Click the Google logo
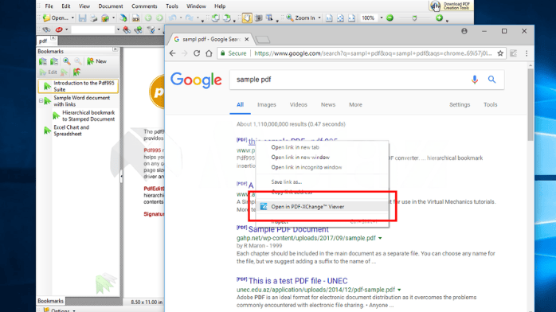Viewport: 556px width, 312px height. click(196, 80)
